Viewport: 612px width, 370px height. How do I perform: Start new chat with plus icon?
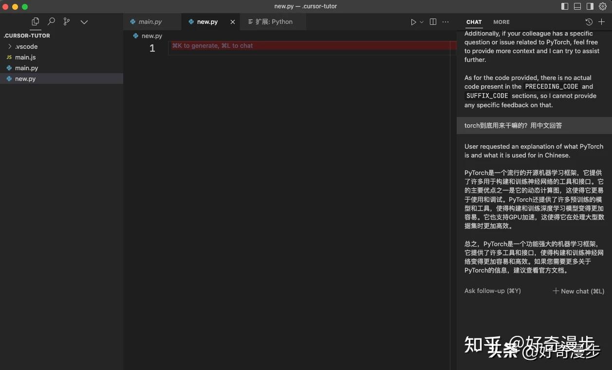point(601,22)
